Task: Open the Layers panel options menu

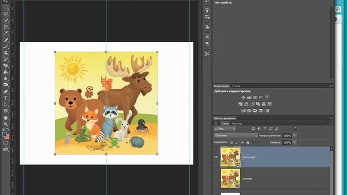Action: pos(331,123)
